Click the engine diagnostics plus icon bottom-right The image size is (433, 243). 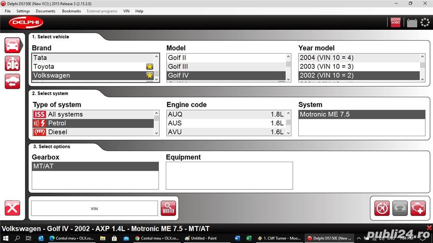(x=418, y=208)
